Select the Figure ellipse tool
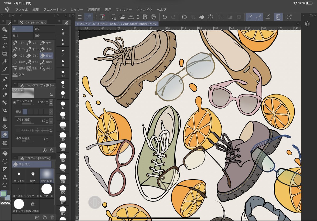 coord(5,161)
